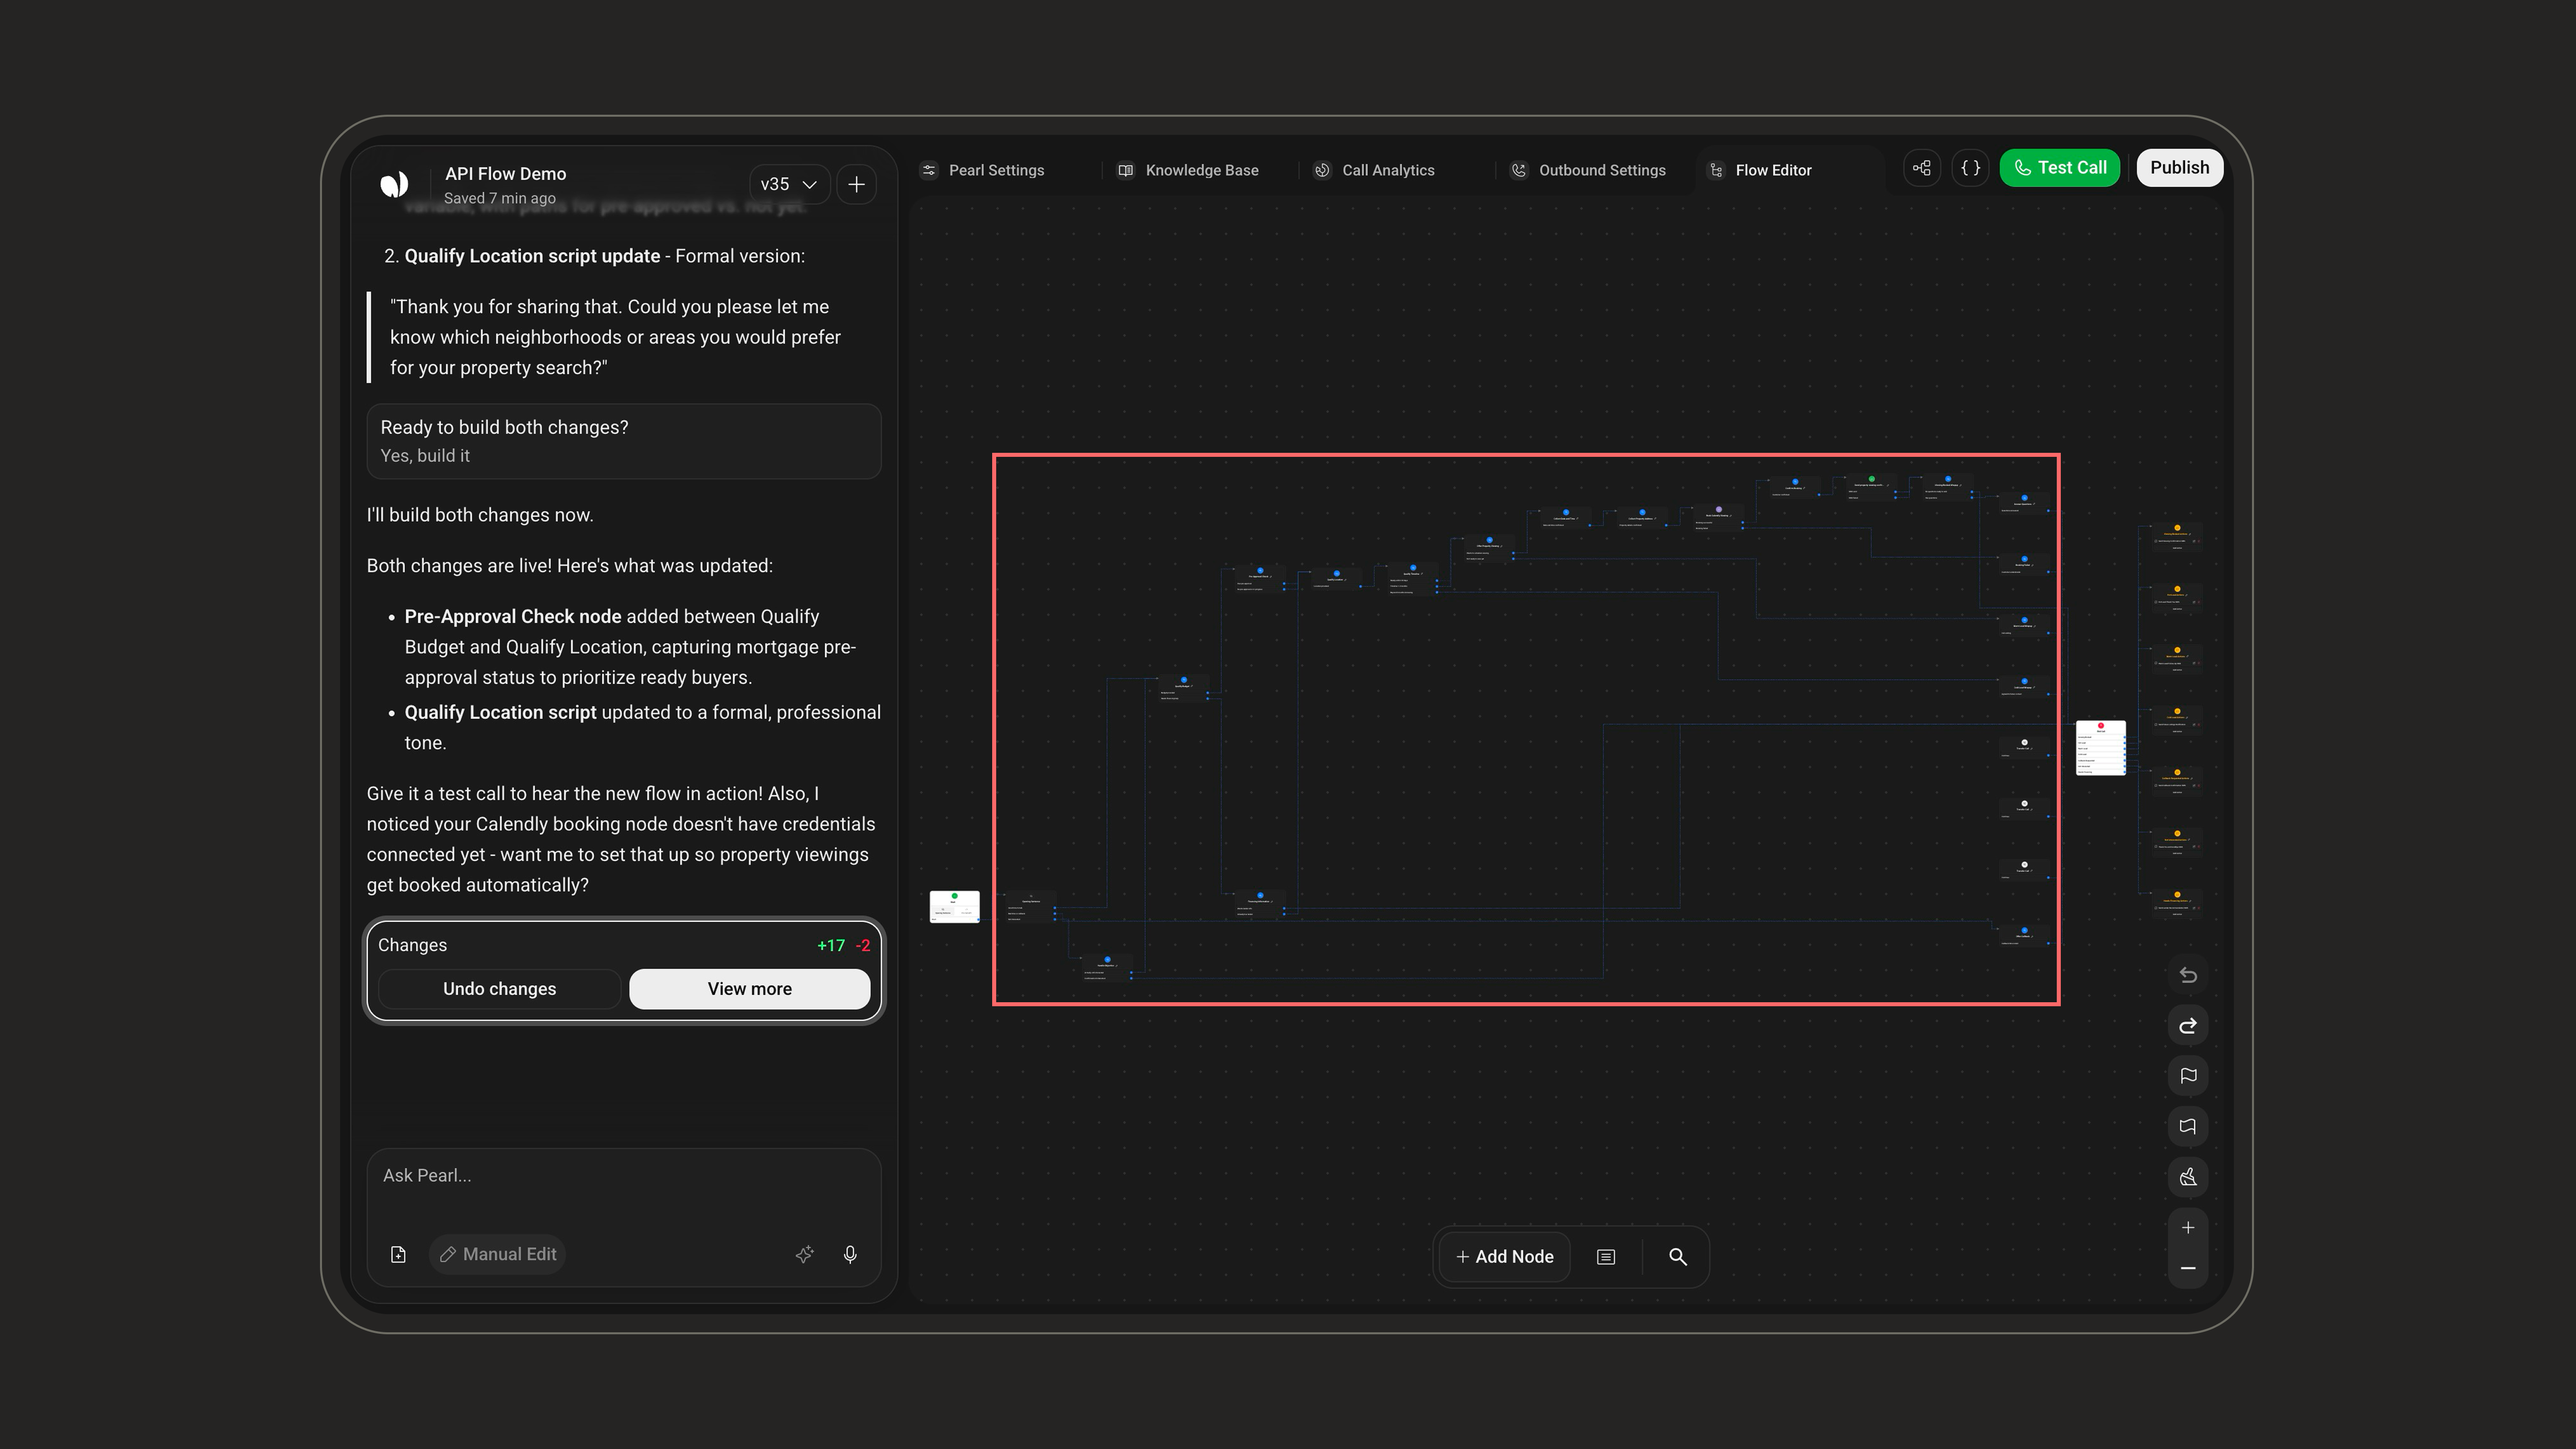Image resolution: width=2576 pixels, height=1449 pixels.
Task: Start a Test Call
Action: tap(2060, 168)
